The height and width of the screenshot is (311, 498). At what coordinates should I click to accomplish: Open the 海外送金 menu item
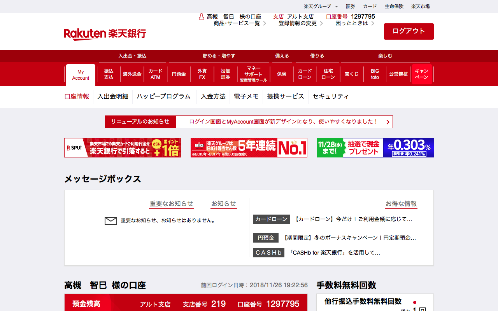(132, 74)
